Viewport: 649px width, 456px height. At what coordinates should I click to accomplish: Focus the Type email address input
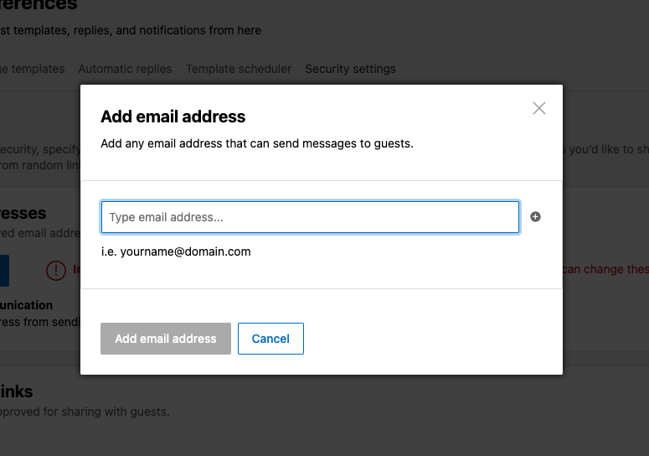click(310, 217)
